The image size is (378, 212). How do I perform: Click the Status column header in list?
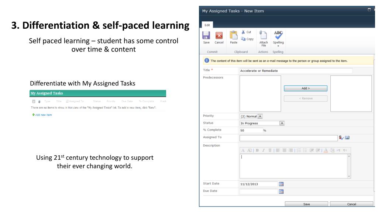point(97,102)
